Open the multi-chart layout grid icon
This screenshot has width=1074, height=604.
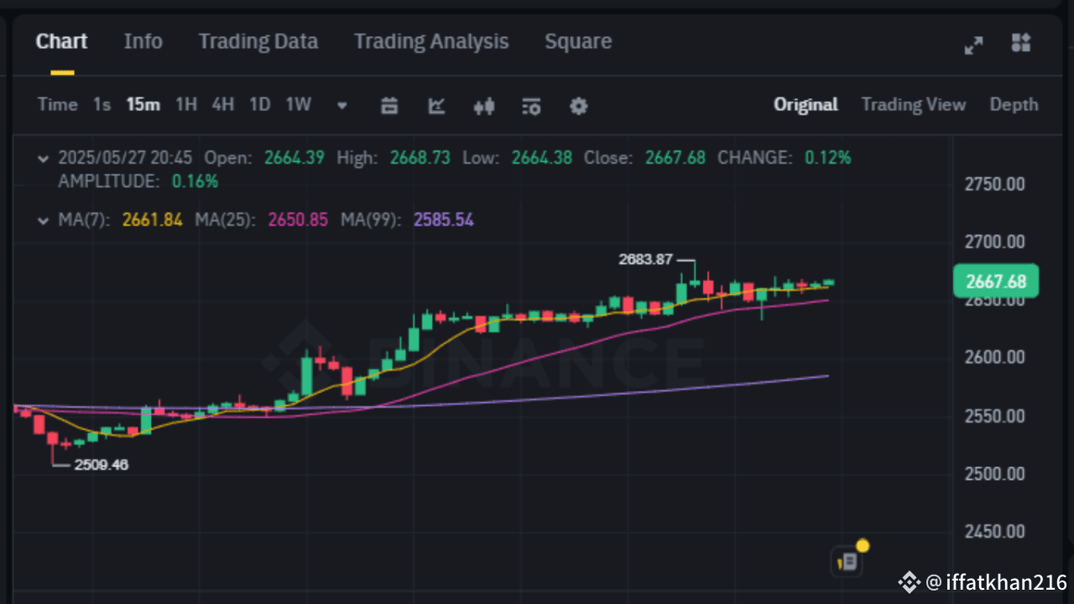(1021, 43)
